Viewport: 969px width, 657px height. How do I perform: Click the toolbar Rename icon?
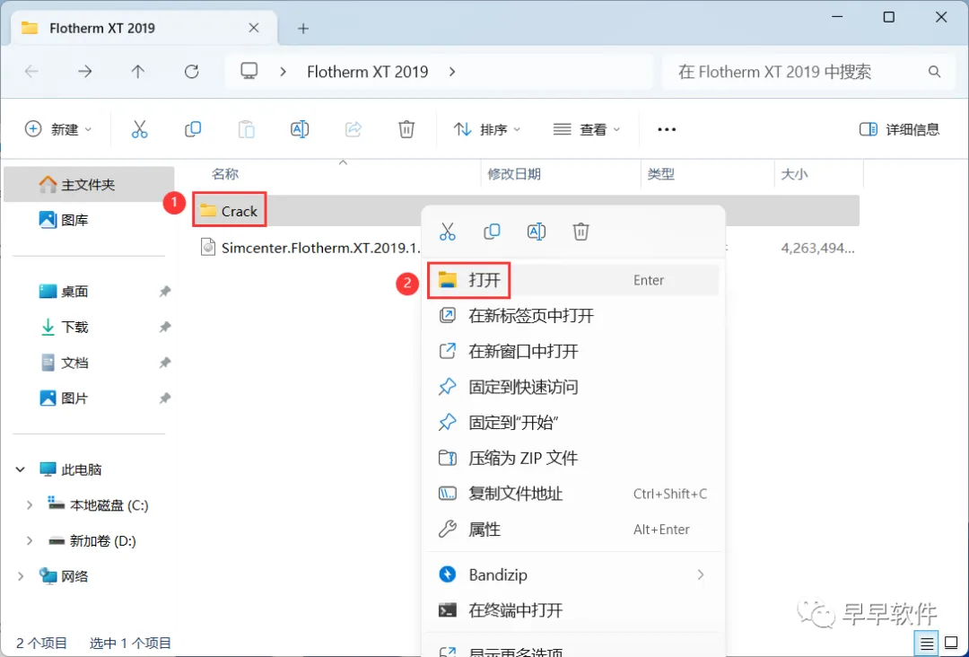point(300,129)
